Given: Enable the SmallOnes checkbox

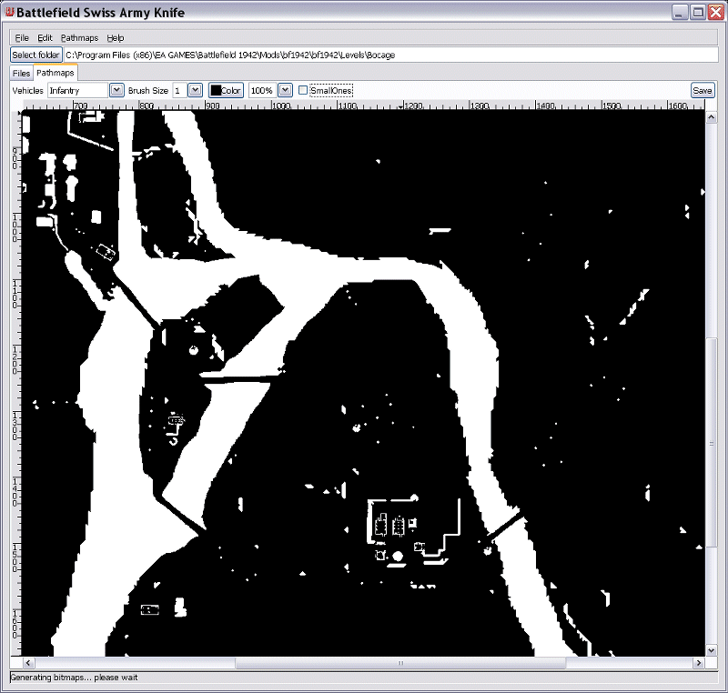Looking at the screenshot, I should coord(303,90).
